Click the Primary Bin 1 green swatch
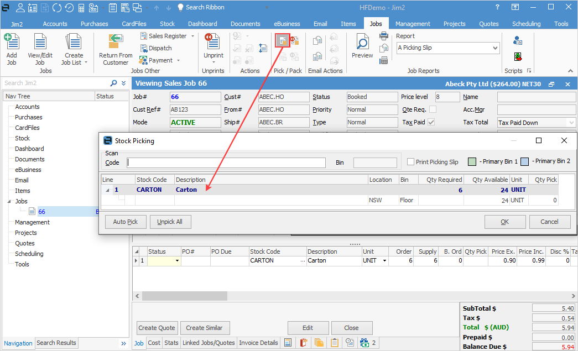 472,162
